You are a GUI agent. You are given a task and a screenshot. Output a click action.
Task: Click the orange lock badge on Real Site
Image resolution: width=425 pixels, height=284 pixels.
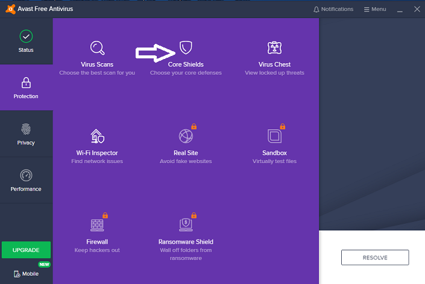click(x=194, y=126)
